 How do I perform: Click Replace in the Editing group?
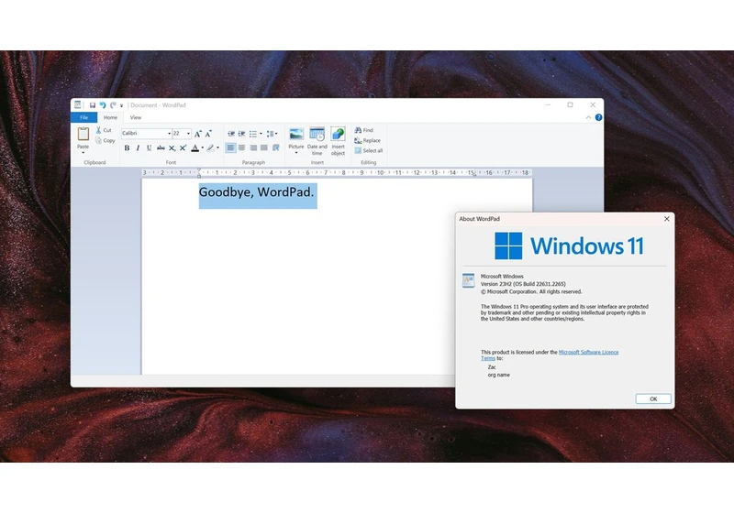[x=368, y=140]
